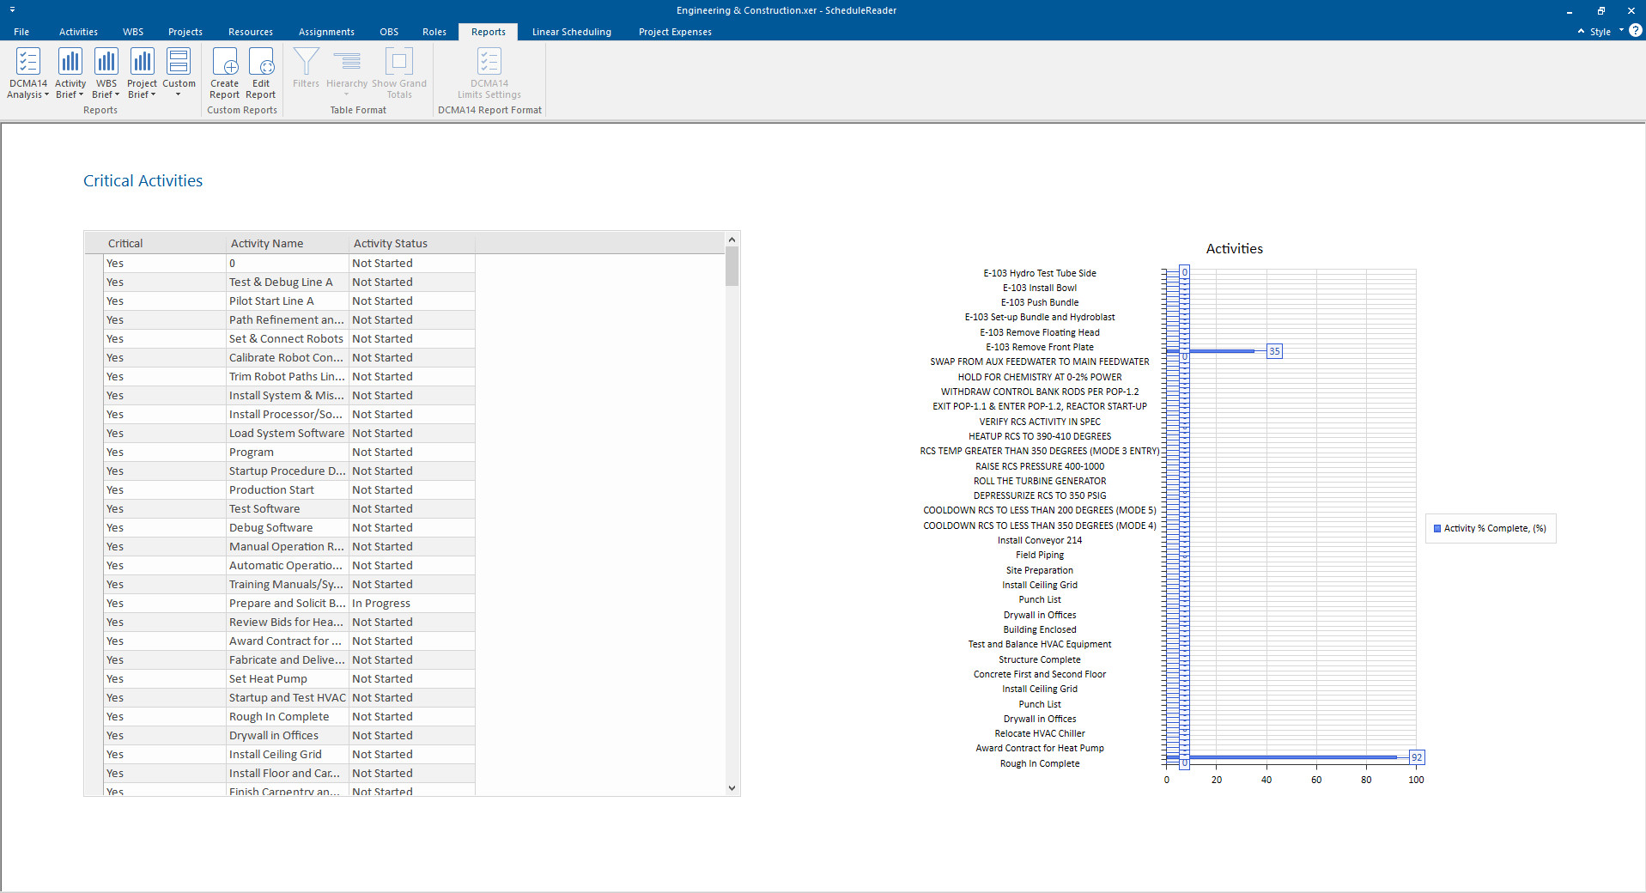Image resolution: width=1646 pixels, height=893 pixels.
Task: Select the Production Start cell
Action: point(287,490)
